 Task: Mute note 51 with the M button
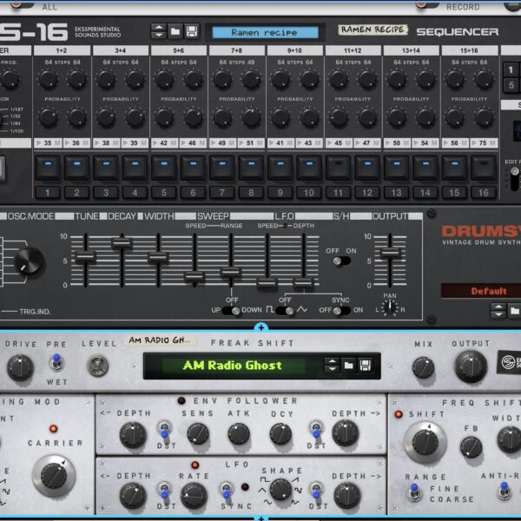[260, 143]
